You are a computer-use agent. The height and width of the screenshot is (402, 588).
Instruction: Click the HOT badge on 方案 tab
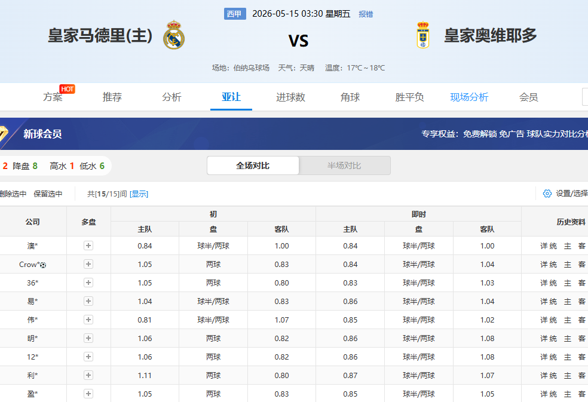click(x=67, y=89)
